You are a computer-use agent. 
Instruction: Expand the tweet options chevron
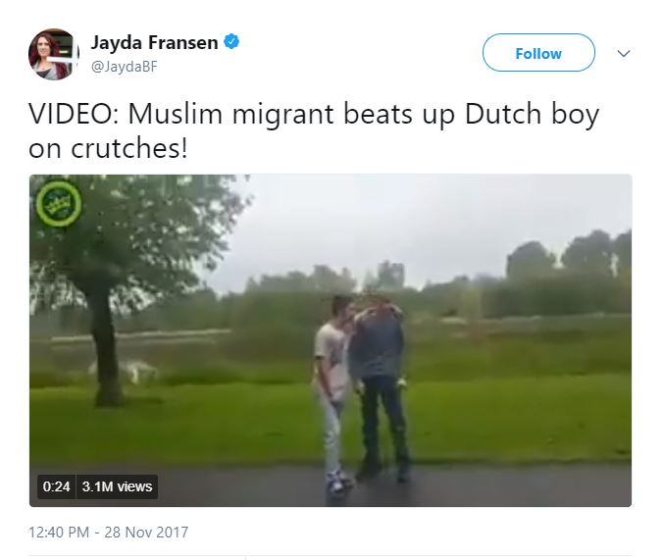click(624, 53)
